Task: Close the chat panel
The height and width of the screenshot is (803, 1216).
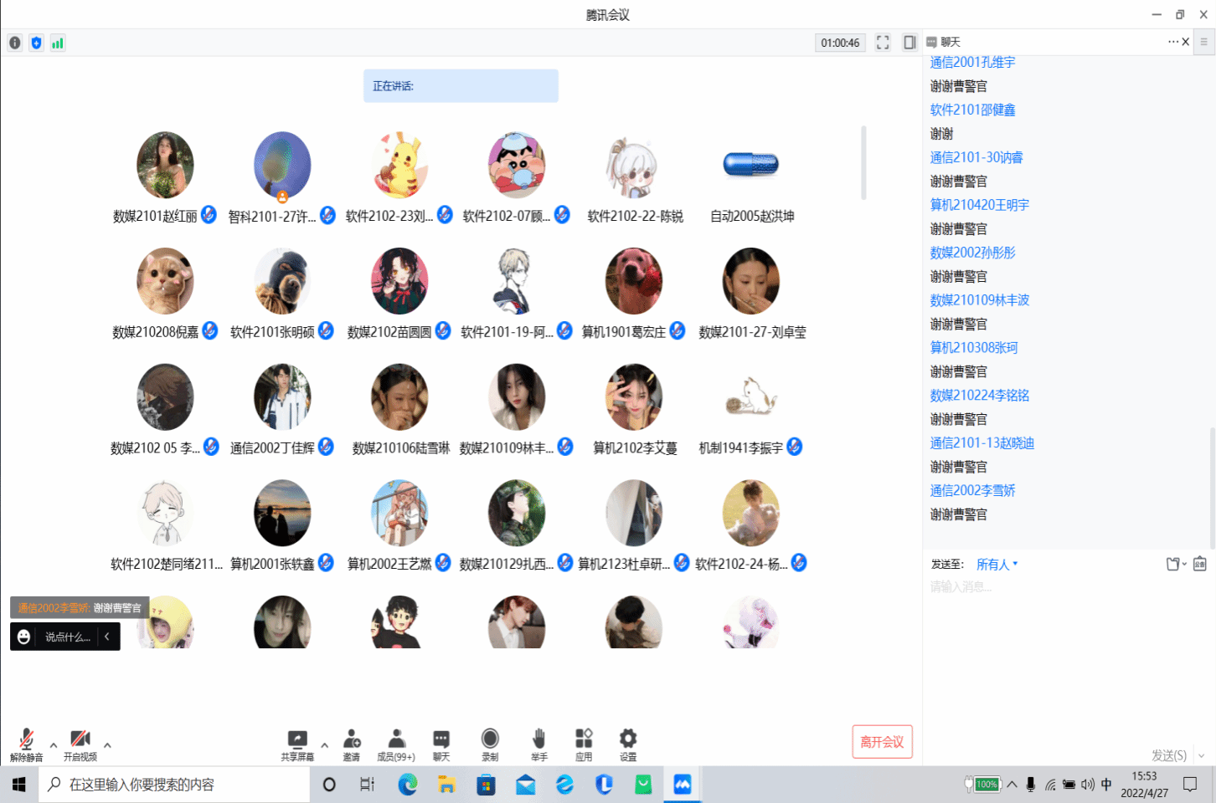Action: point(1186,42)
